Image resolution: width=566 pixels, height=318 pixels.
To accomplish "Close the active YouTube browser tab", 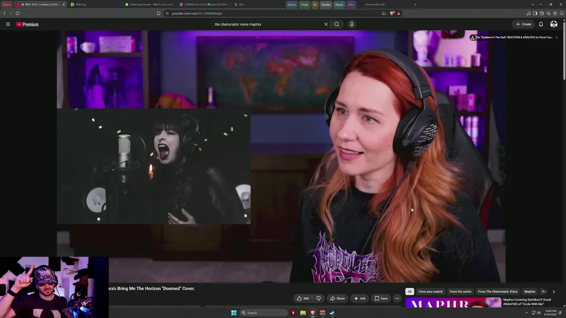I will point(64,4).
